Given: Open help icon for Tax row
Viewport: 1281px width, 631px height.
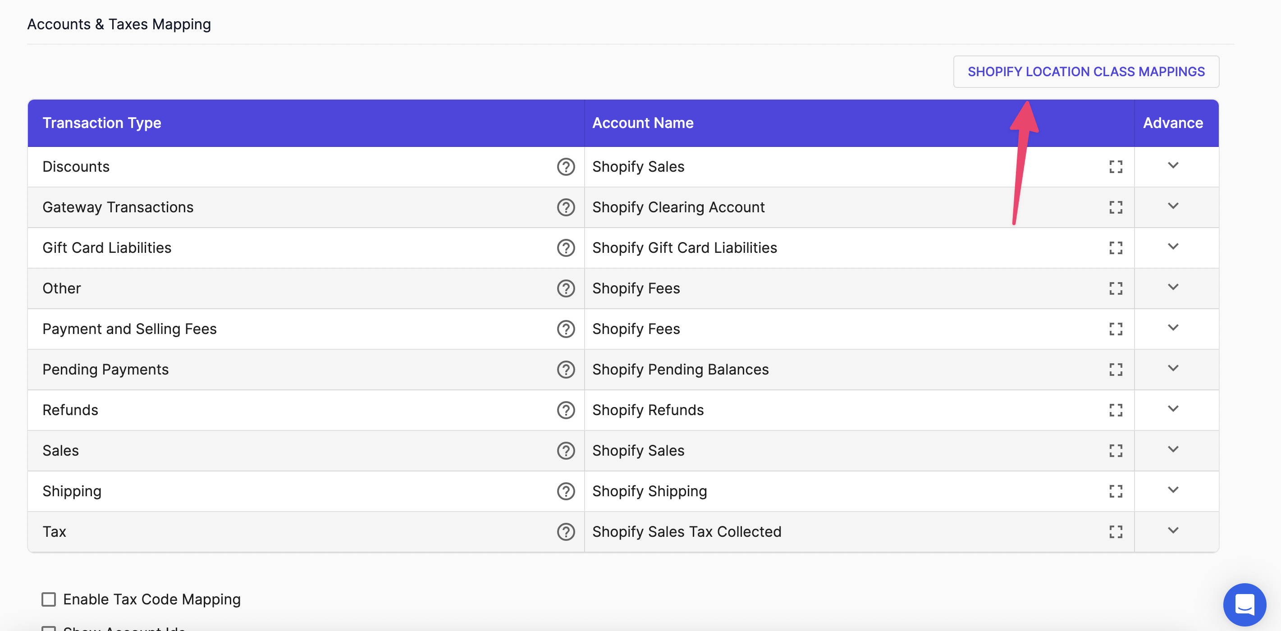Looking at the screenshot, I should [565, 532].
